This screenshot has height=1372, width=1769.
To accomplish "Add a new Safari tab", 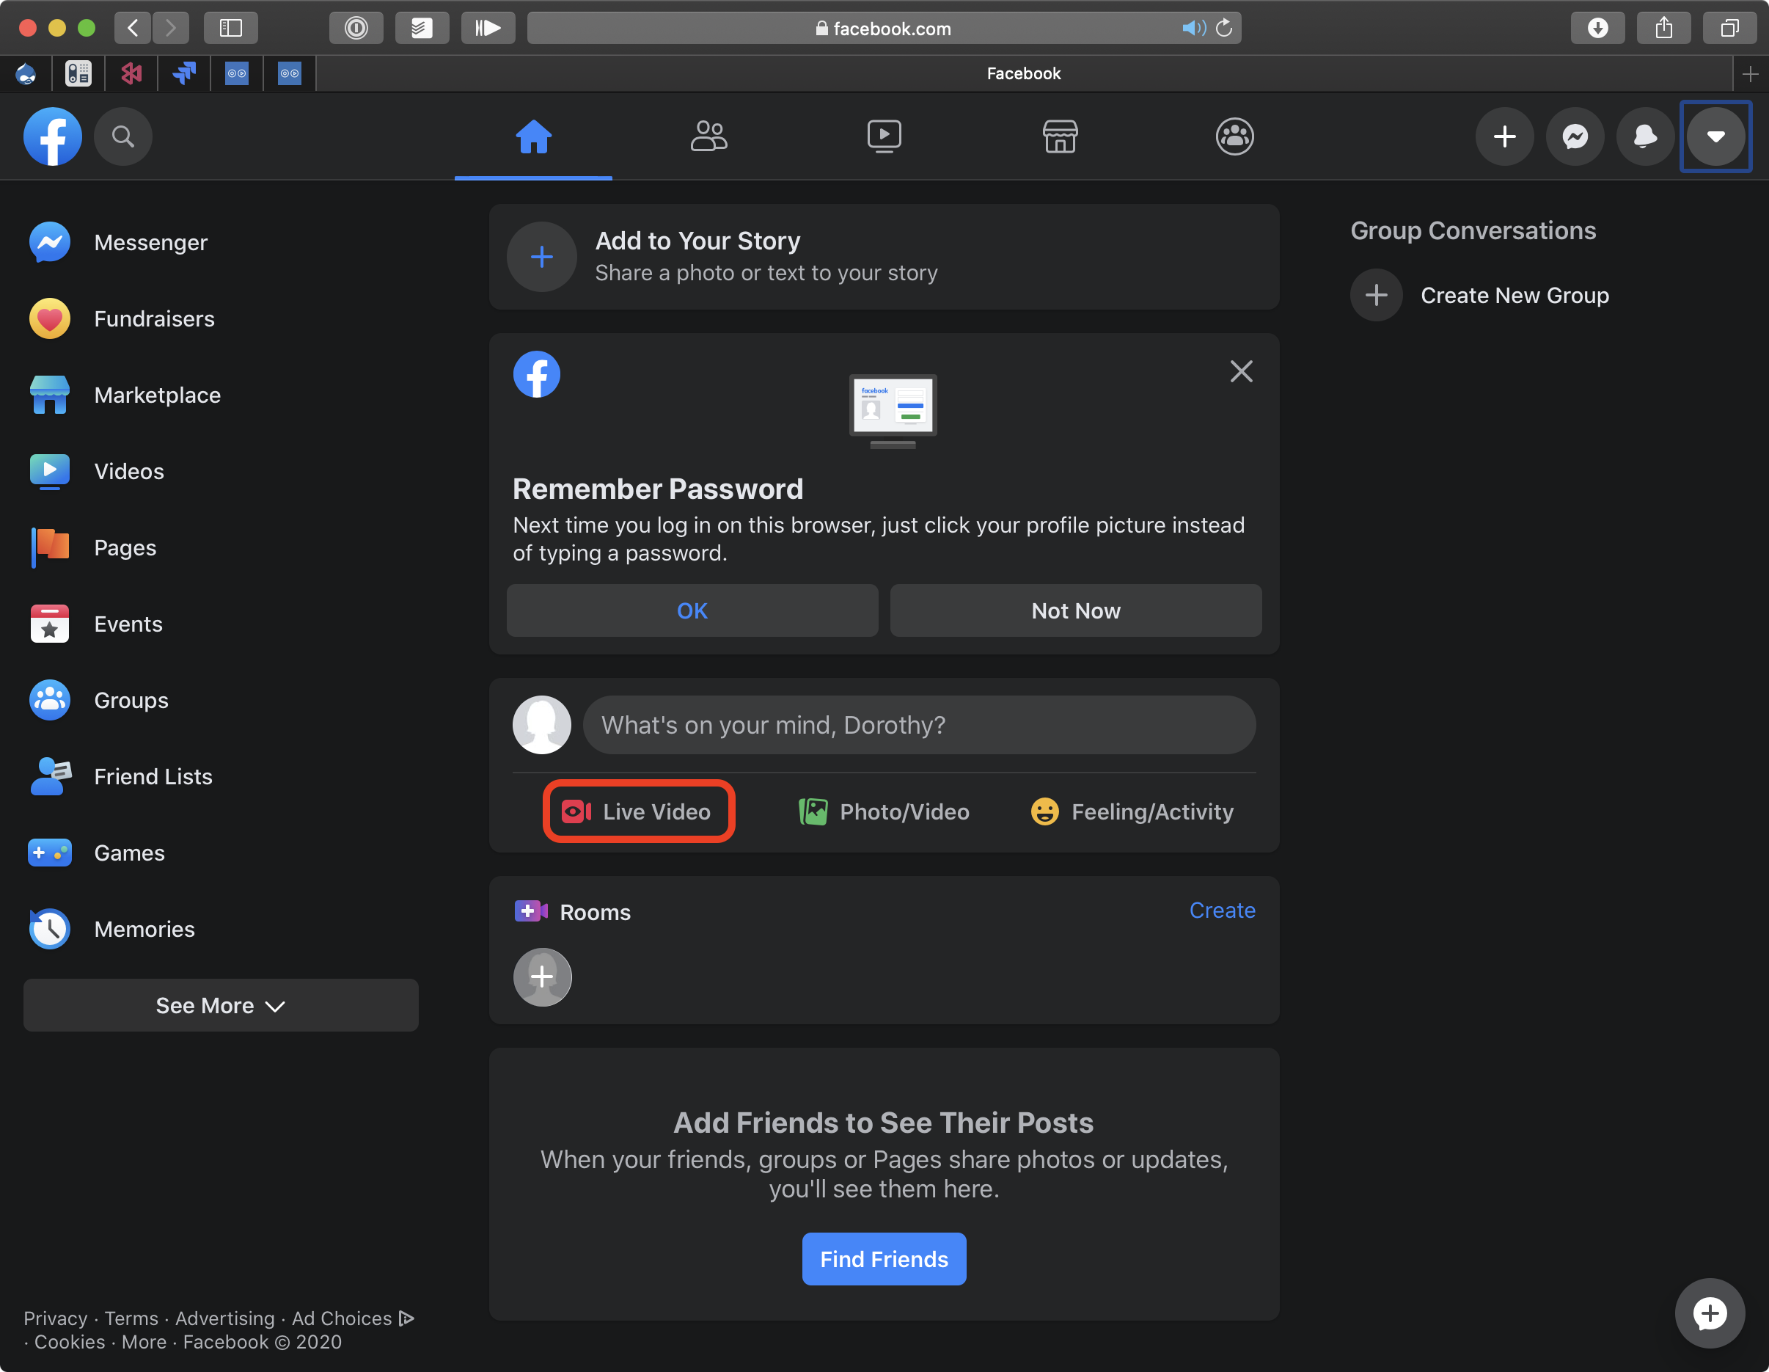I will (x=1751, y=74).
